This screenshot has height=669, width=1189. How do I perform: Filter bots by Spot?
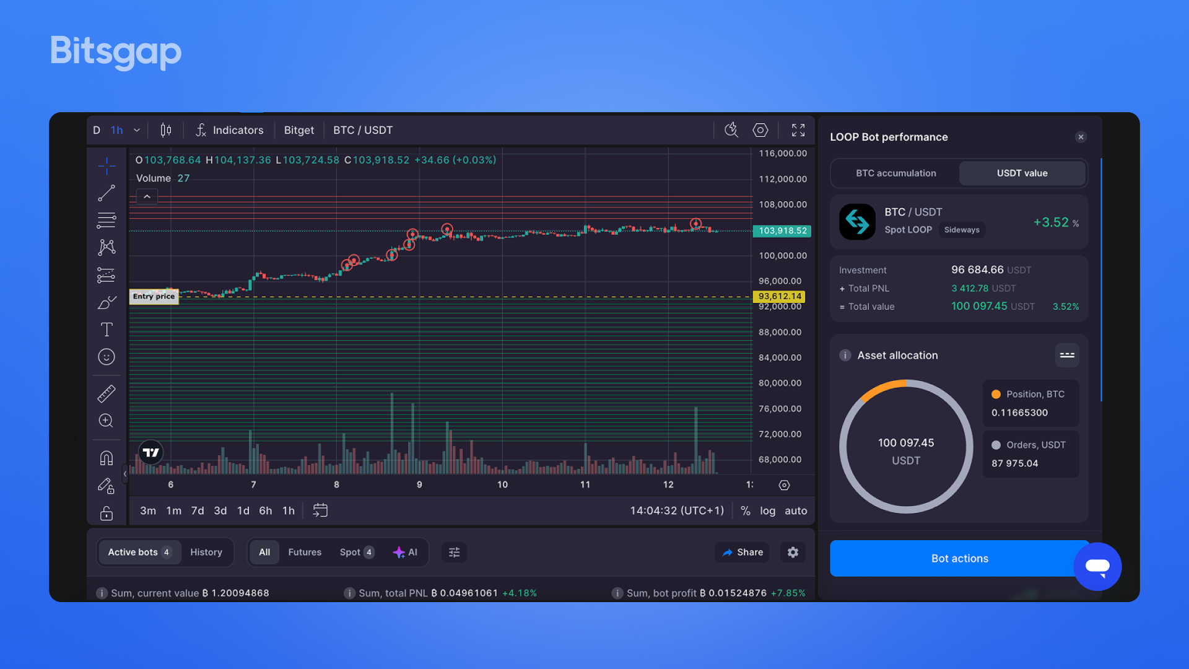click(357, 552)
